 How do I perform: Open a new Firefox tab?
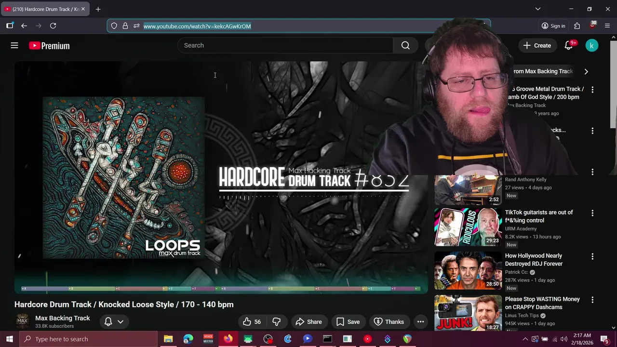pos(98,9)
